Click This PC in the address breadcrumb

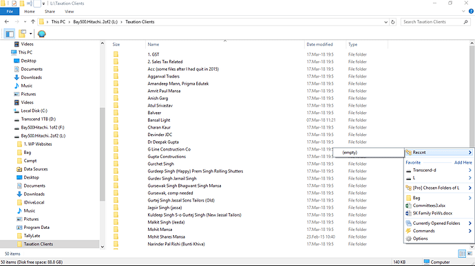[58, 22]
